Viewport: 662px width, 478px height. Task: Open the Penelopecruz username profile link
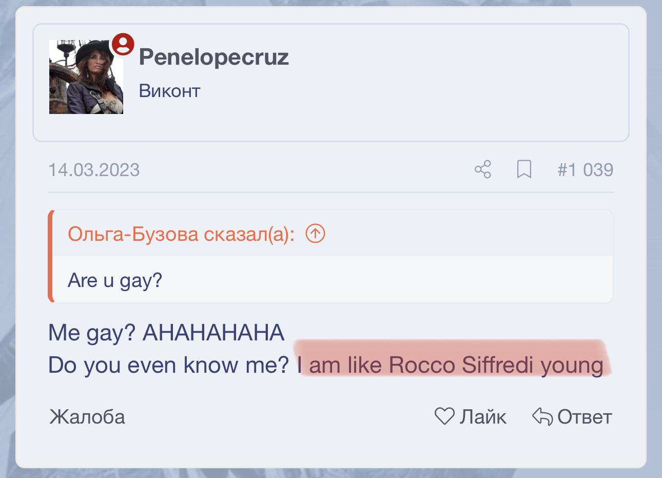tap(213, 57)
